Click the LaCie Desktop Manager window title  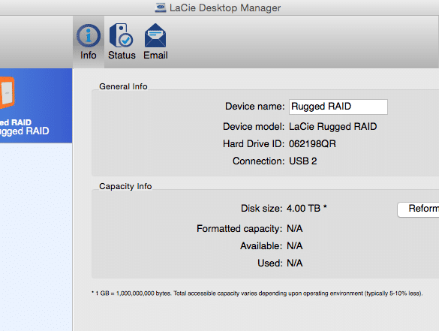coord(225,8)
